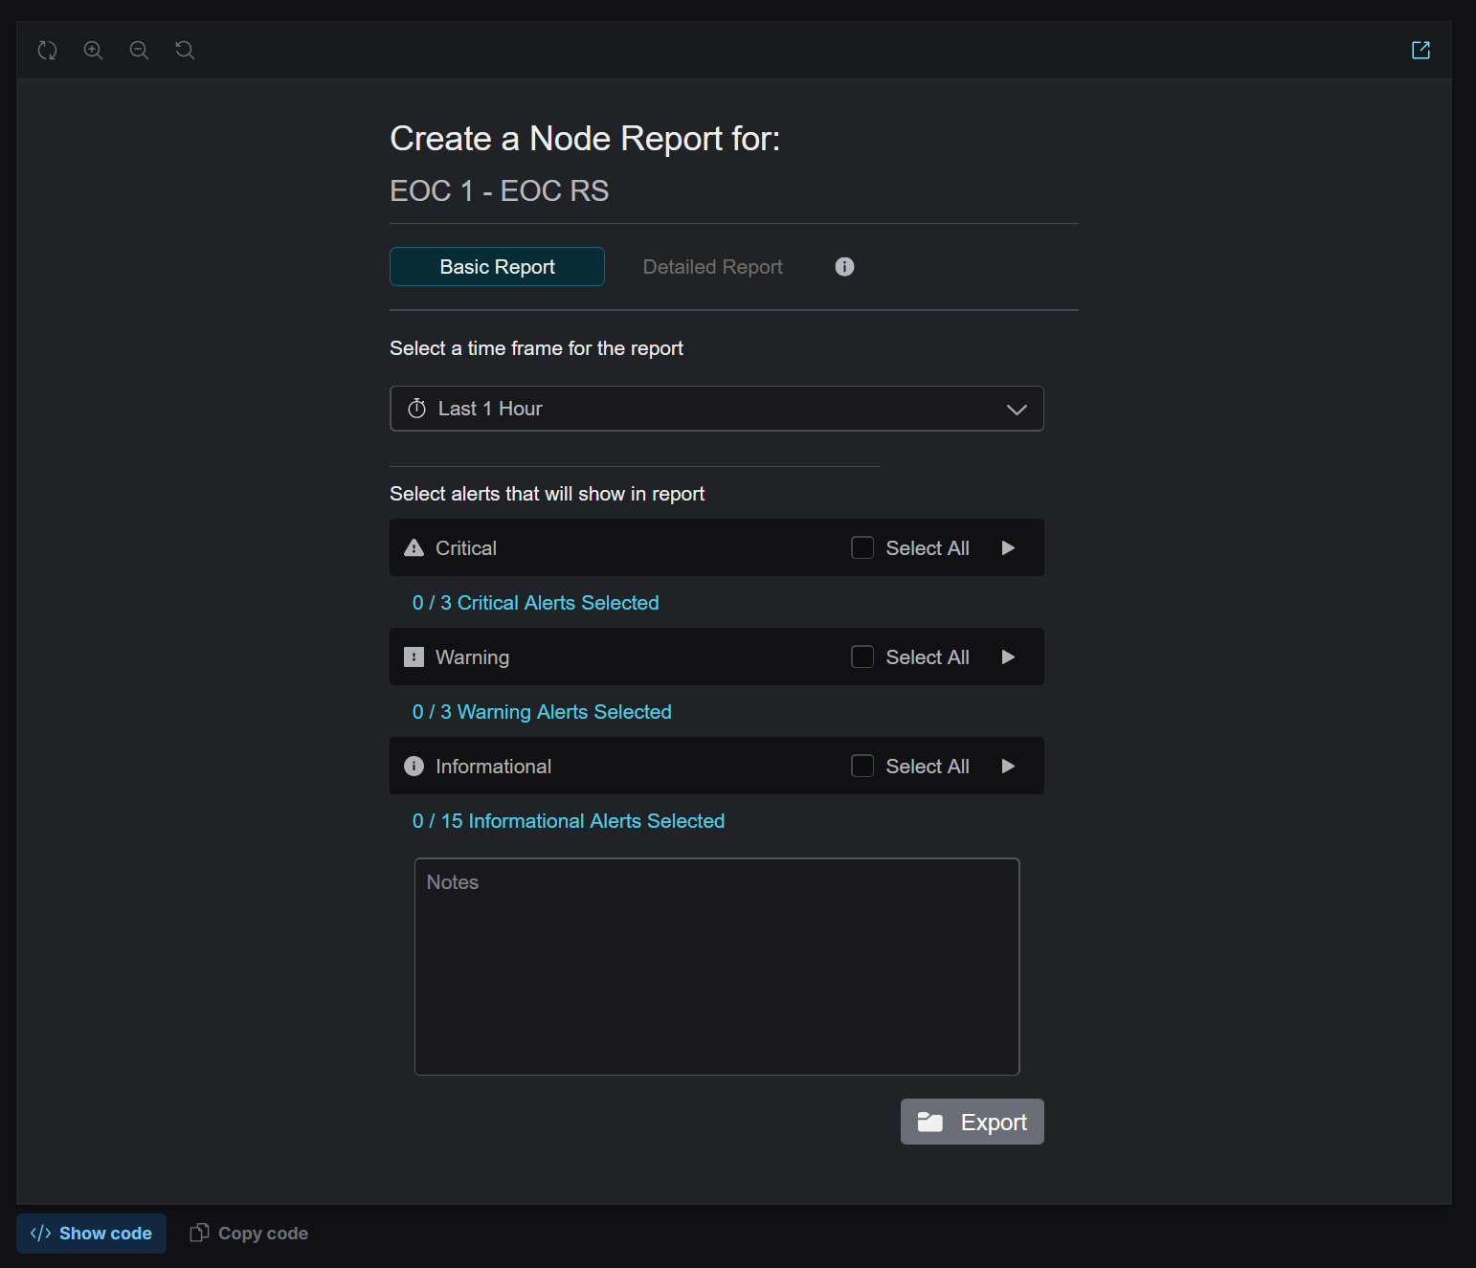Click '0 / 15 Informational Alerts Selected' text

pyautogui.click(x=568, y=821)
